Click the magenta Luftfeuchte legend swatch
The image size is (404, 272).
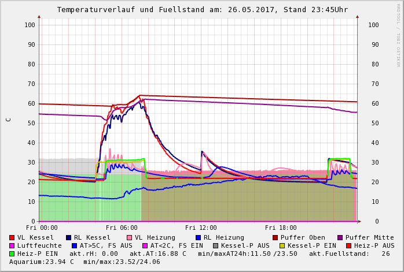click(x=12, y=245)
